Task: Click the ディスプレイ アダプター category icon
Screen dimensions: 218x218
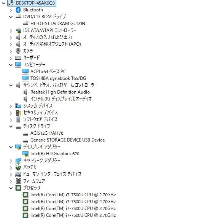Action: pyautogui.click(x=18, y=147)
